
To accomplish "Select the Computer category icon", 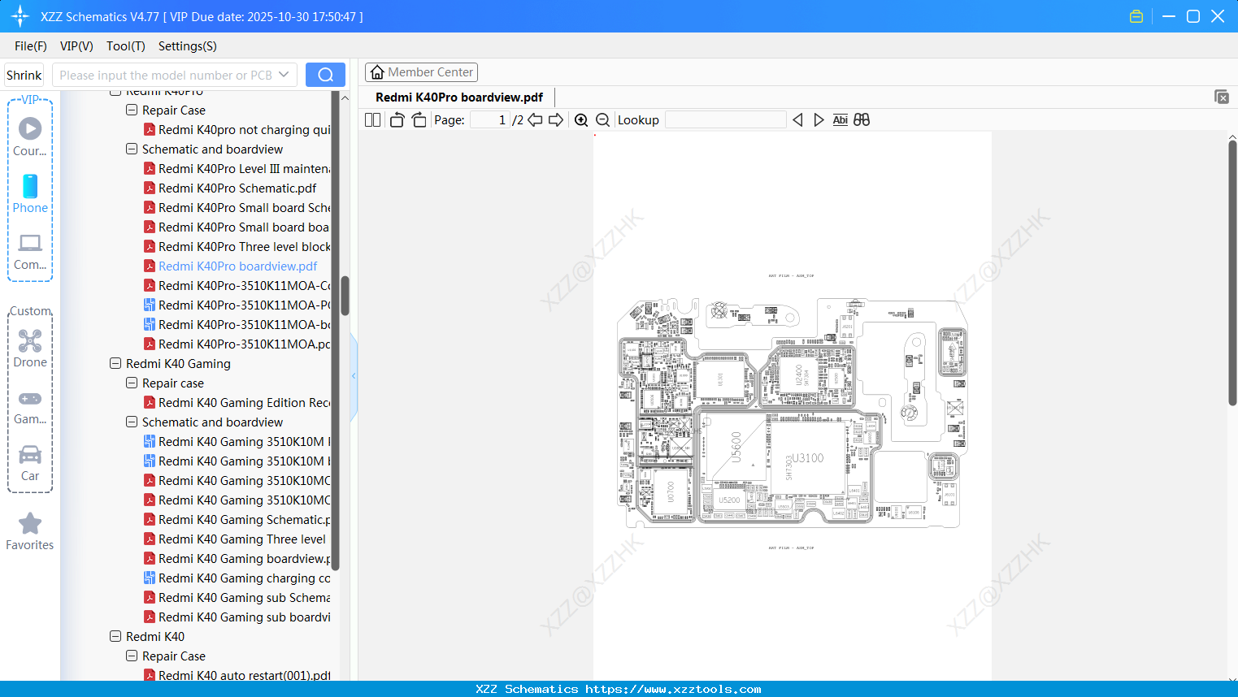I will click(x=30, y=252).
